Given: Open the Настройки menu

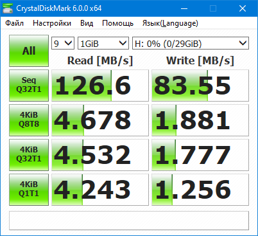Looking at the screenshot, I should (x=52, y=23).
